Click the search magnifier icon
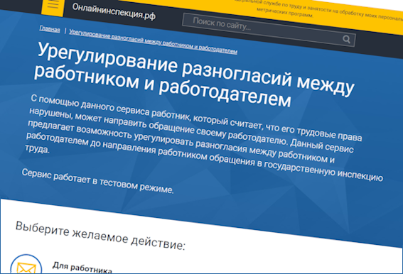The image size is (403, 274). coord(346,39)
